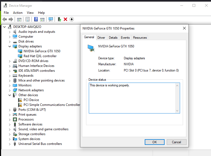Click the Device status scrollbar down arrow
Screen dimensions: 211x156
coord(177,111)
